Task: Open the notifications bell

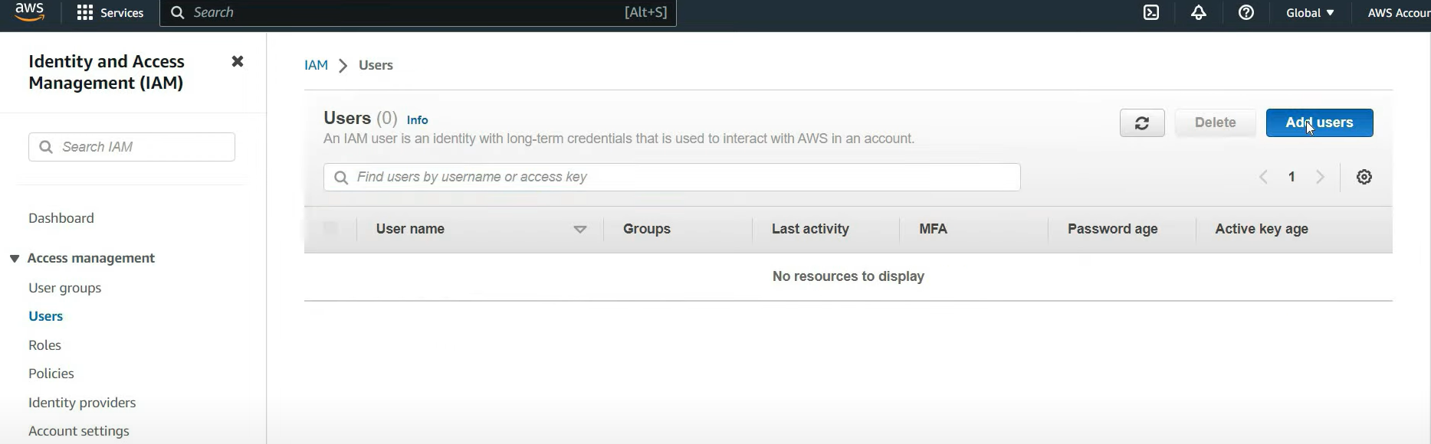Action: click(x=1199, y=13)
